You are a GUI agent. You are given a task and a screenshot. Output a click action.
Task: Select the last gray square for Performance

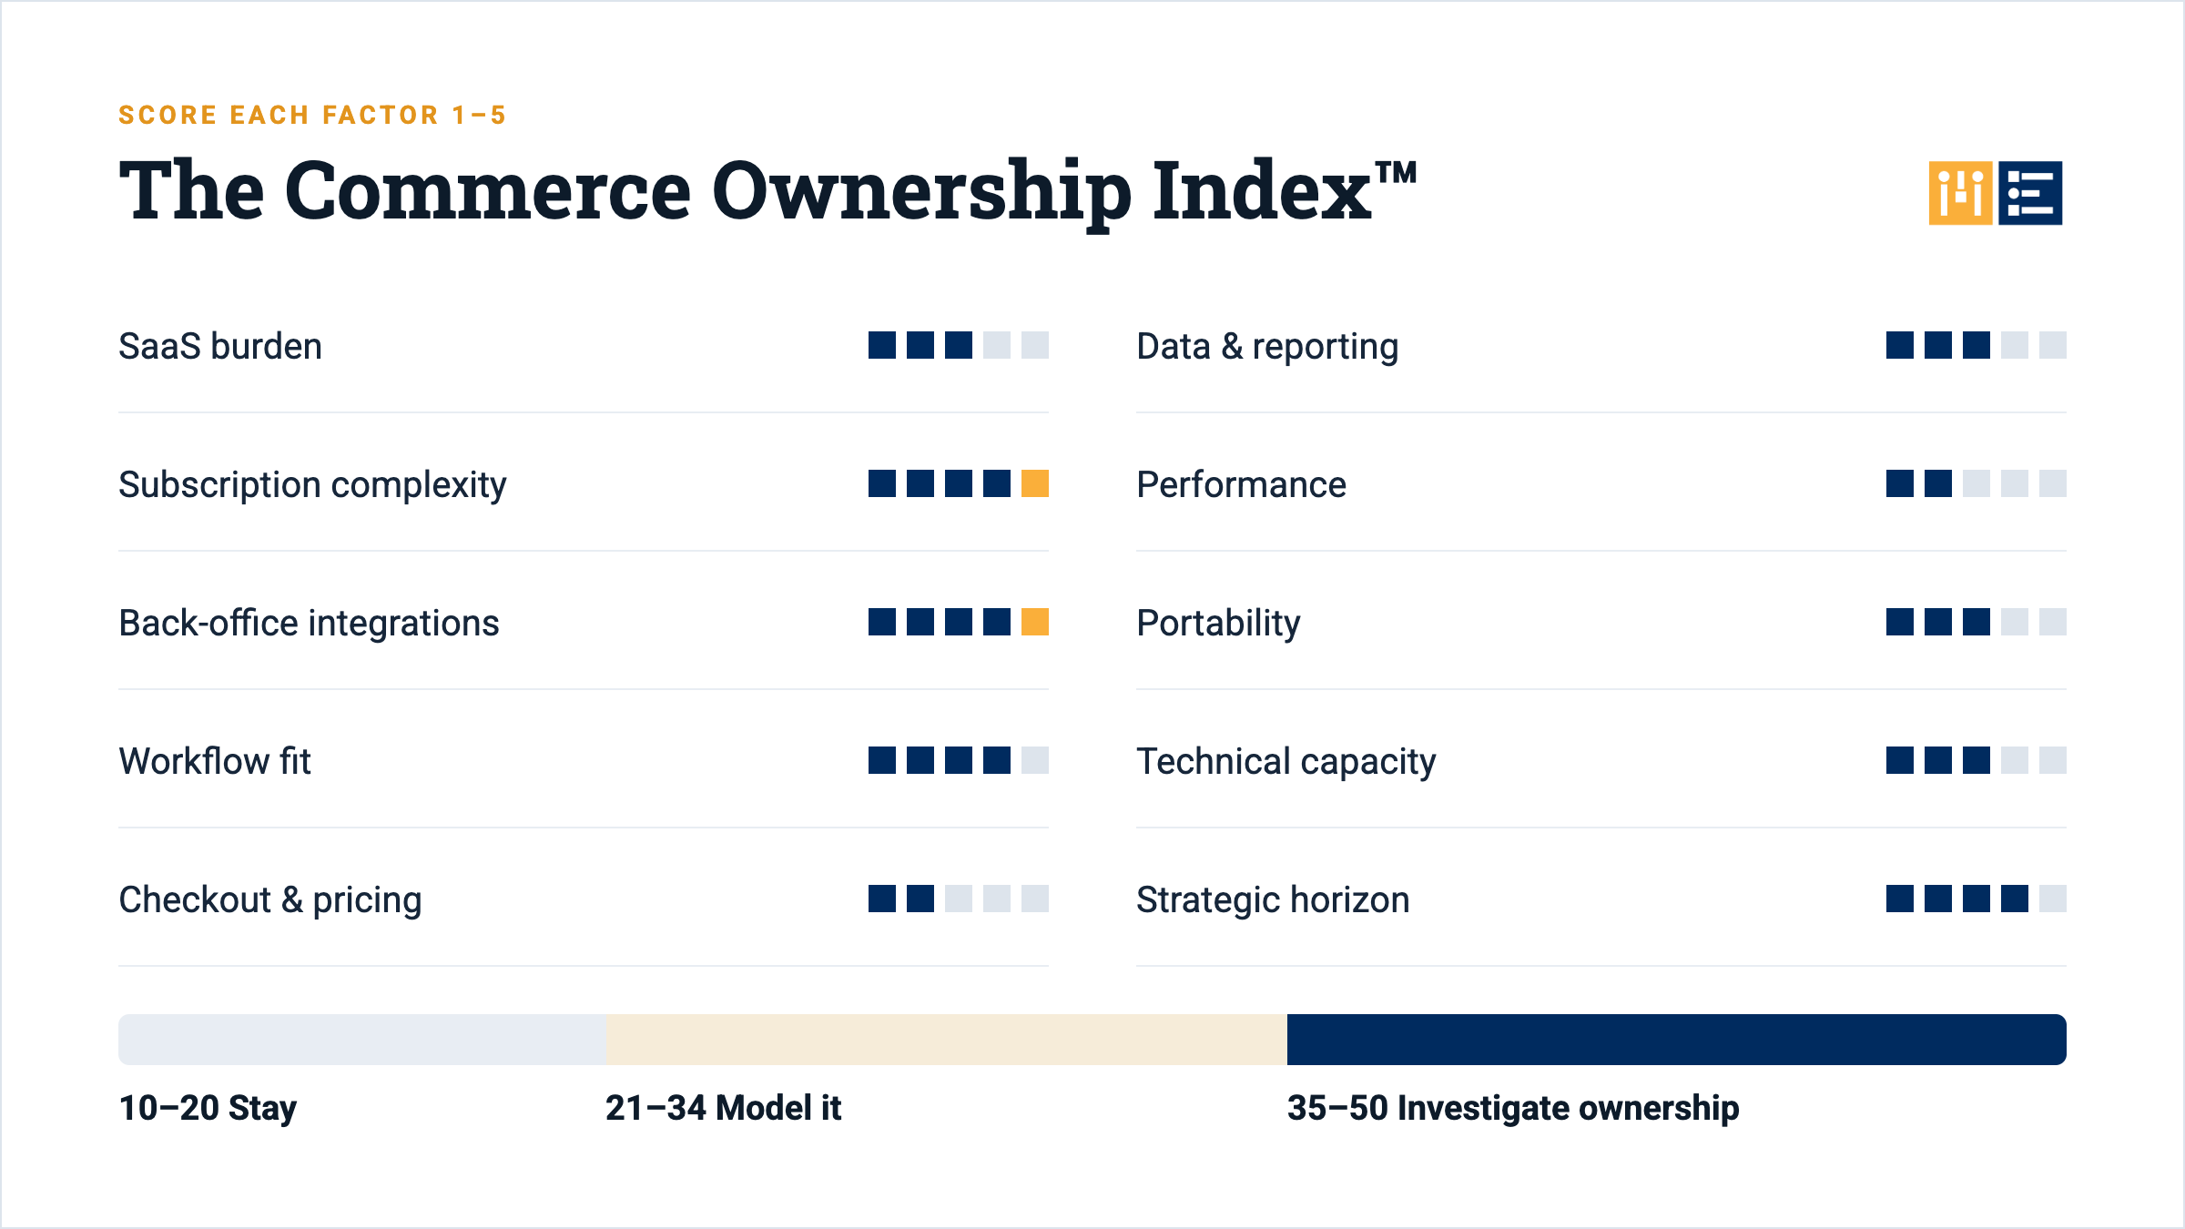2053,483
